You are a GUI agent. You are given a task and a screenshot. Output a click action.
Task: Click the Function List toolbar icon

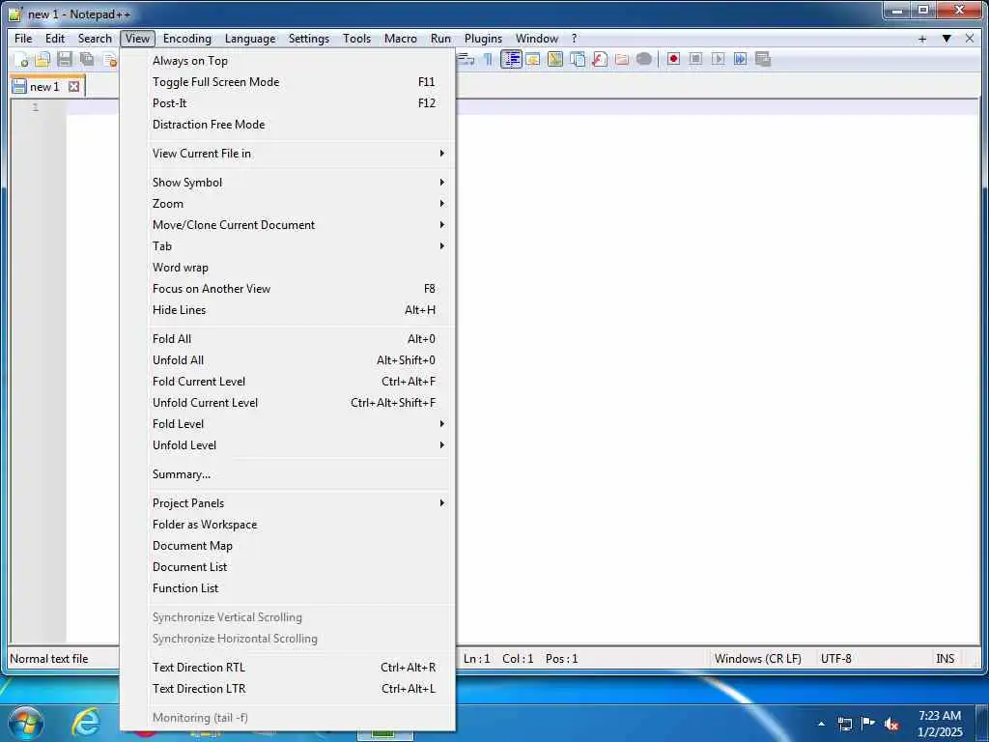pos(599,59)
